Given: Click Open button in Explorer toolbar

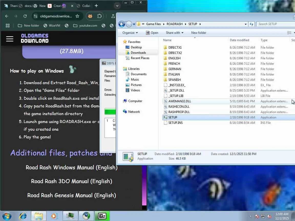Looking at the screenshot, I should (x=152, y=33).
